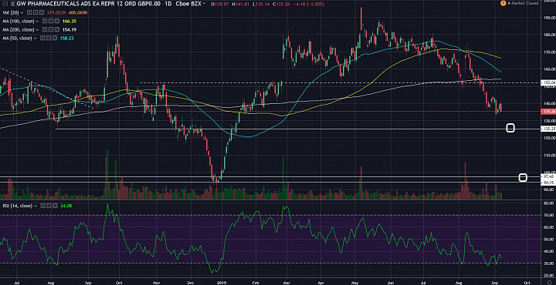Screen dimensions: 556x285
Task: Select the 135.26 current price label
Action: pyautogui.click(x=548, y=112)
